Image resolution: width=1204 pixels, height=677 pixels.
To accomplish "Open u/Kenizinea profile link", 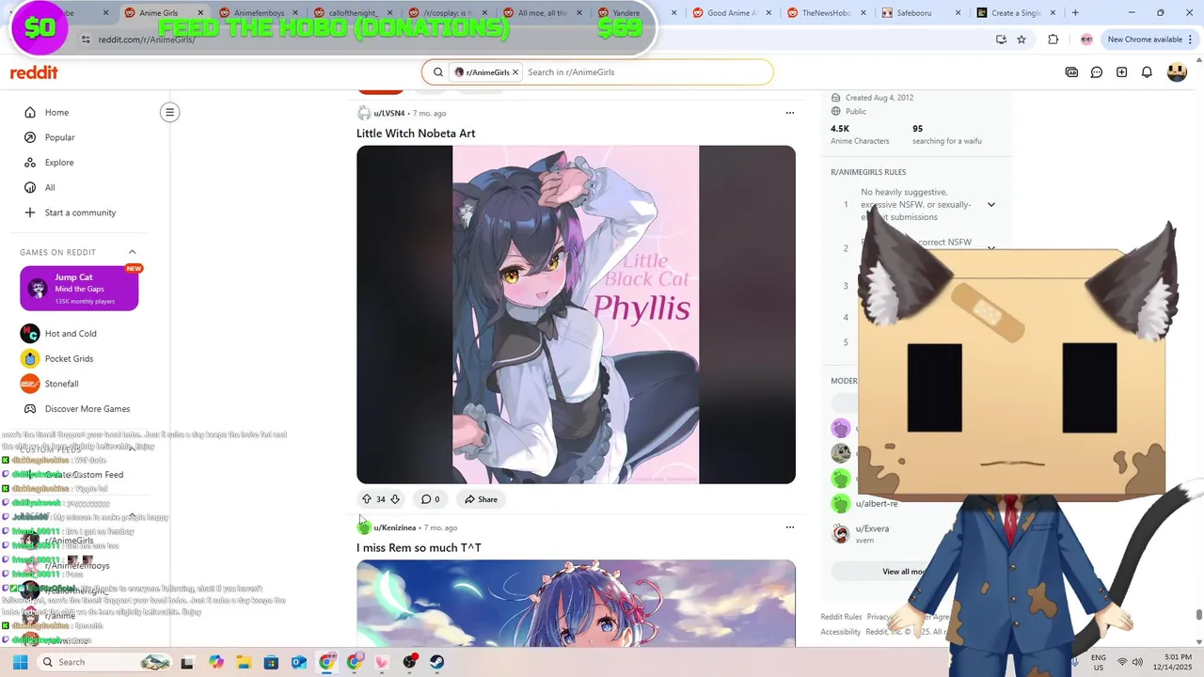I will pyautogui.click(x=395, y=528).
